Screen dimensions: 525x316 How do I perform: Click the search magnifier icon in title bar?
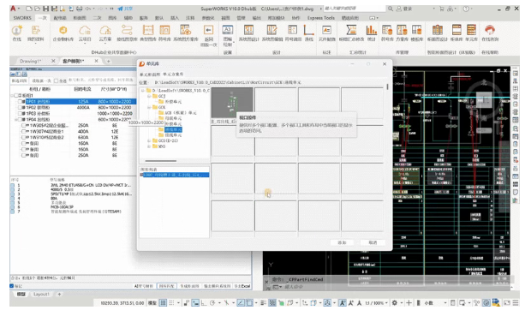391,9
